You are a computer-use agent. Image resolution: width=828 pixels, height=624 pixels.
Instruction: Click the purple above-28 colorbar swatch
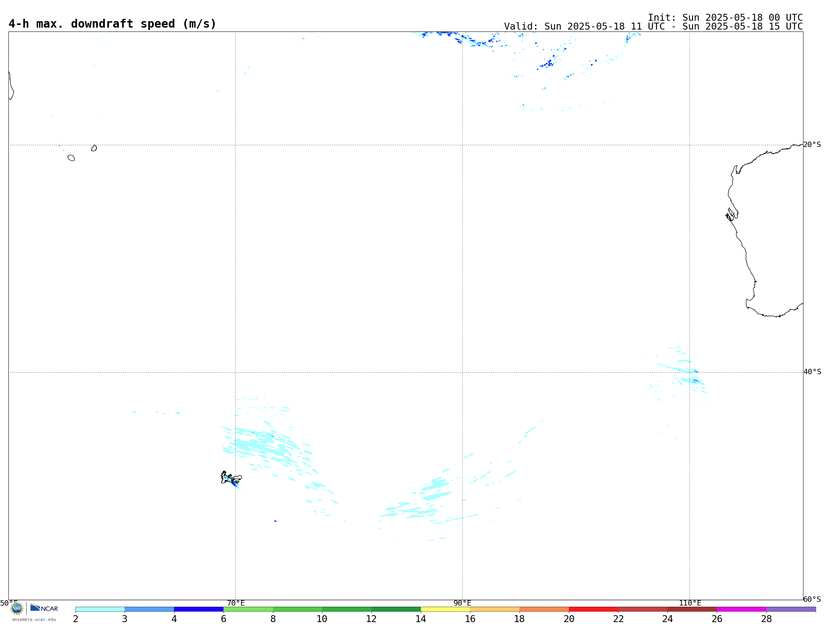(791, 609)
